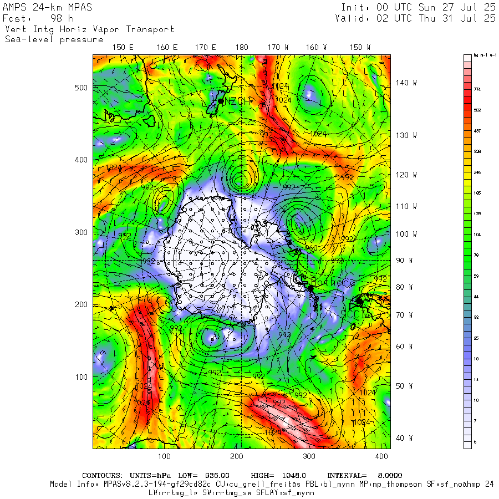Click the station marker dot at NZCH
The image size is (499, 499).
pos(221,101)
